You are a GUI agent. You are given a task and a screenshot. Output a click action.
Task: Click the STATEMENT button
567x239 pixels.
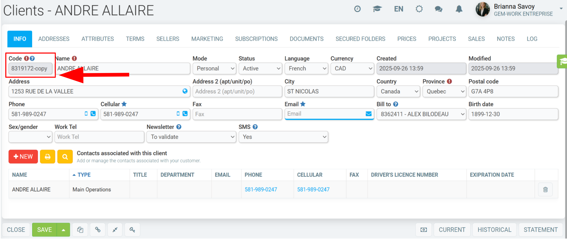click(541, 230)
